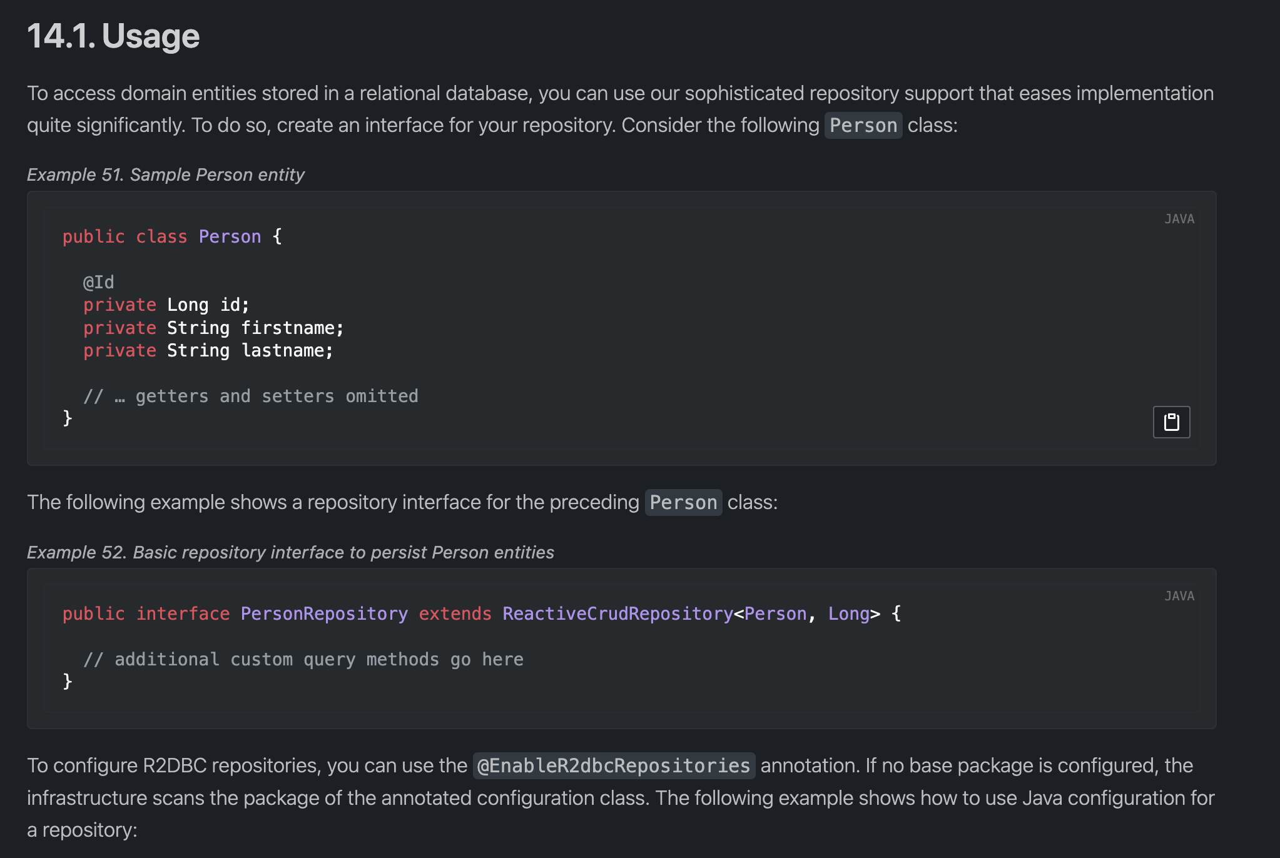Click inline code "Person" after "for the preceding"
Viewport: 1280px width, 858px height.
pos(683,503)
